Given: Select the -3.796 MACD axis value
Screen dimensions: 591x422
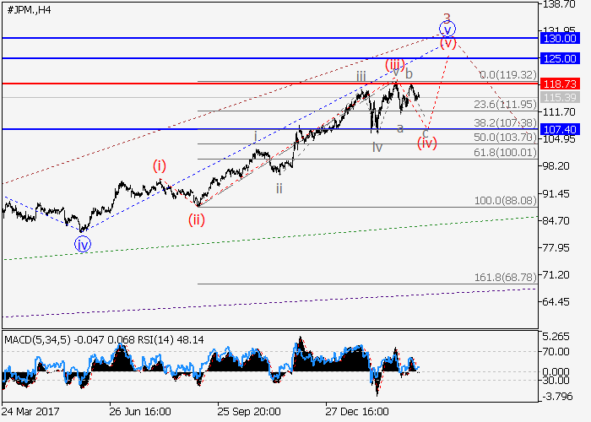Looking at the screenshot, I should (557, 397).
